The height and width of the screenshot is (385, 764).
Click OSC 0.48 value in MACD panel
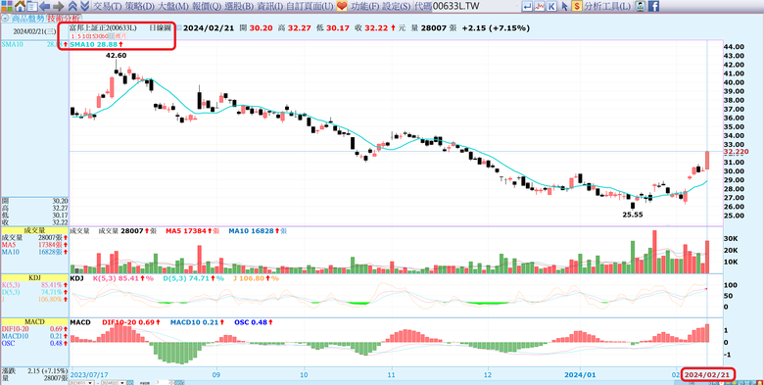coord(252,322)
